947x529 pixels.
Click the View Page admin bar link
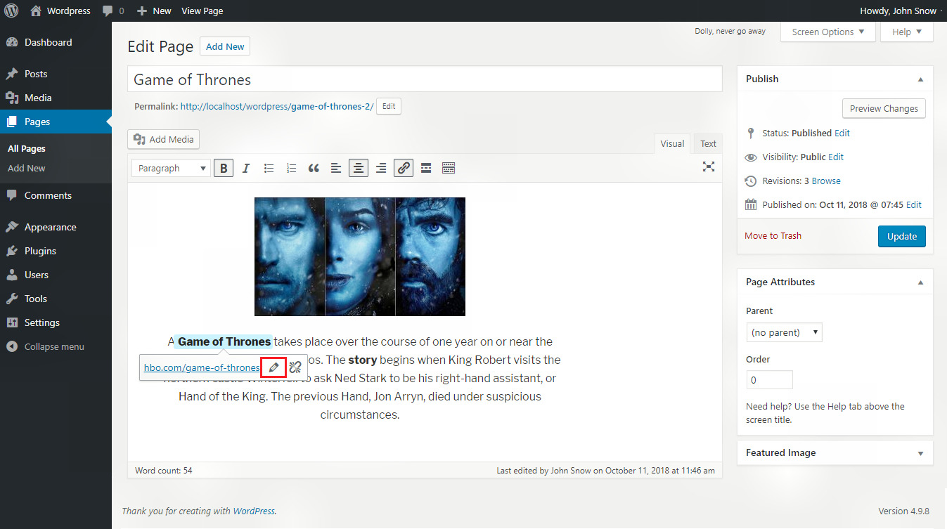(x=202, y=11)
